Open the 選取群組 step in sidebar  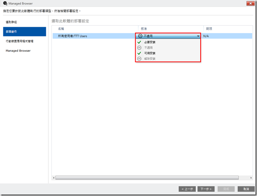(11, 22)
